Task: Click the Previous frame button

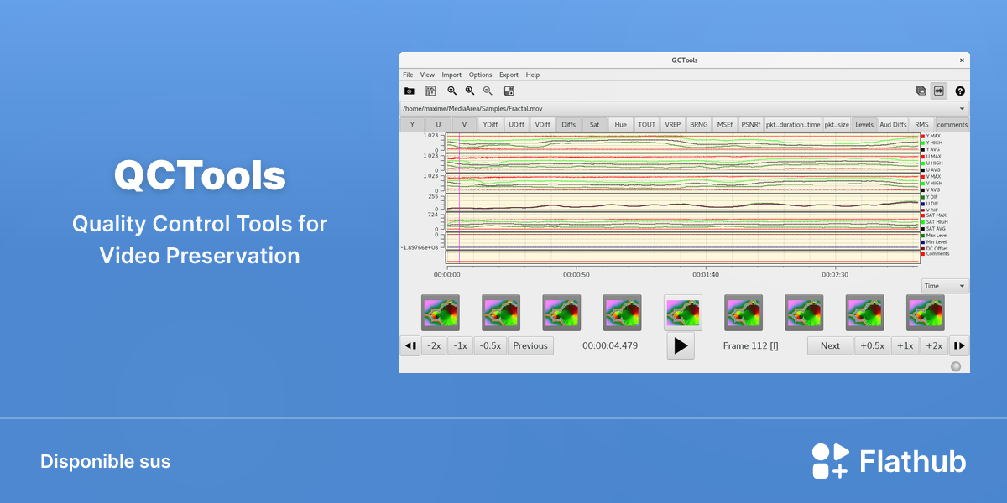Action: [530, 345]
